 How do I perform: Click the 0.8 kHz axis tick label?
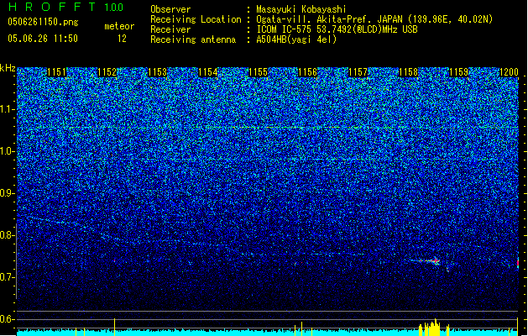pos(8,235)
